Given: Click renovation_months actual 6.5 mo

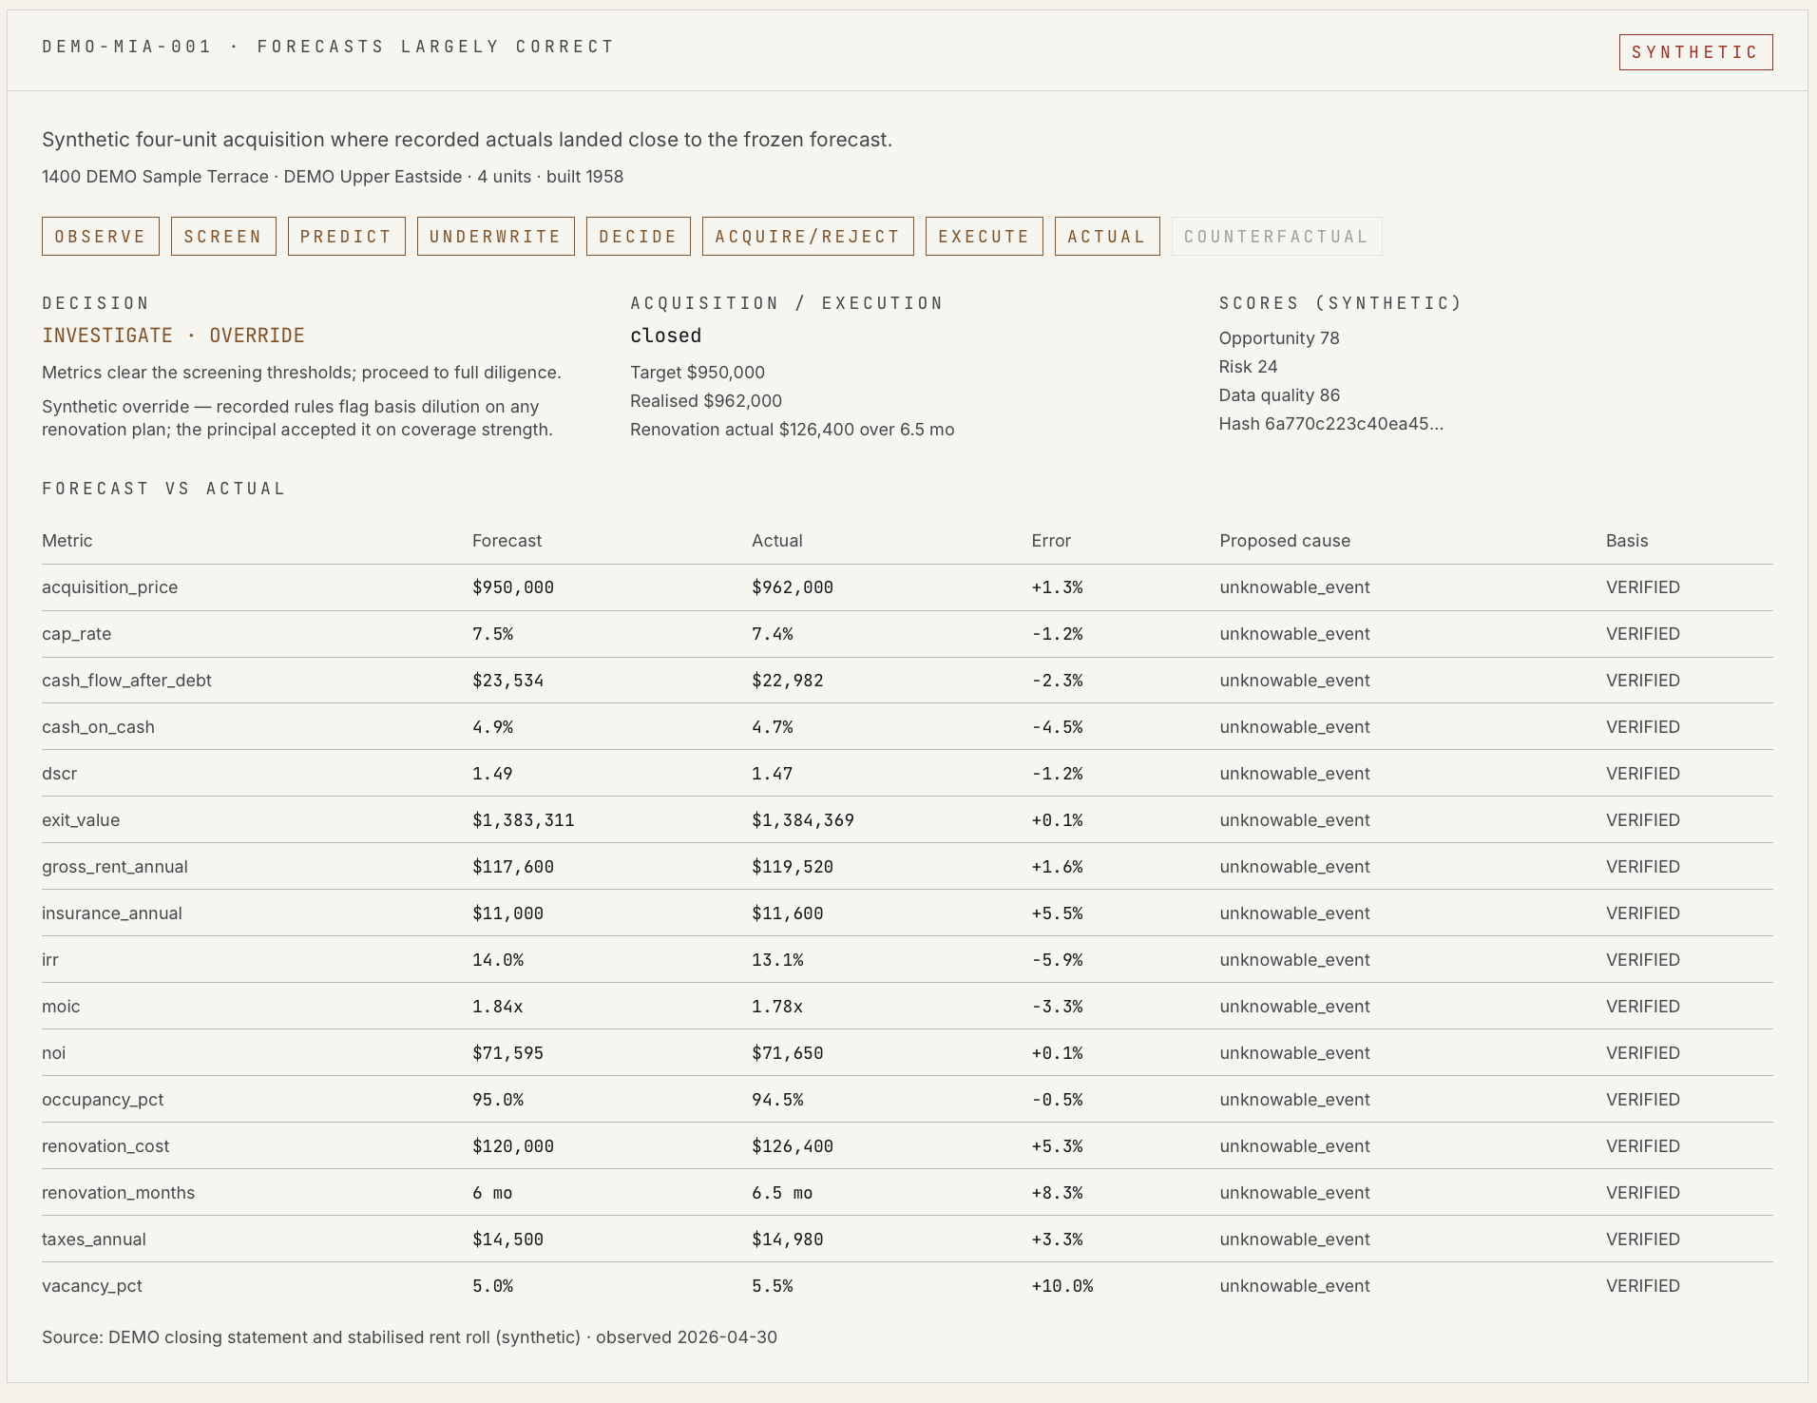Looking at the screenshot, I should click(x=782, y=1193).
